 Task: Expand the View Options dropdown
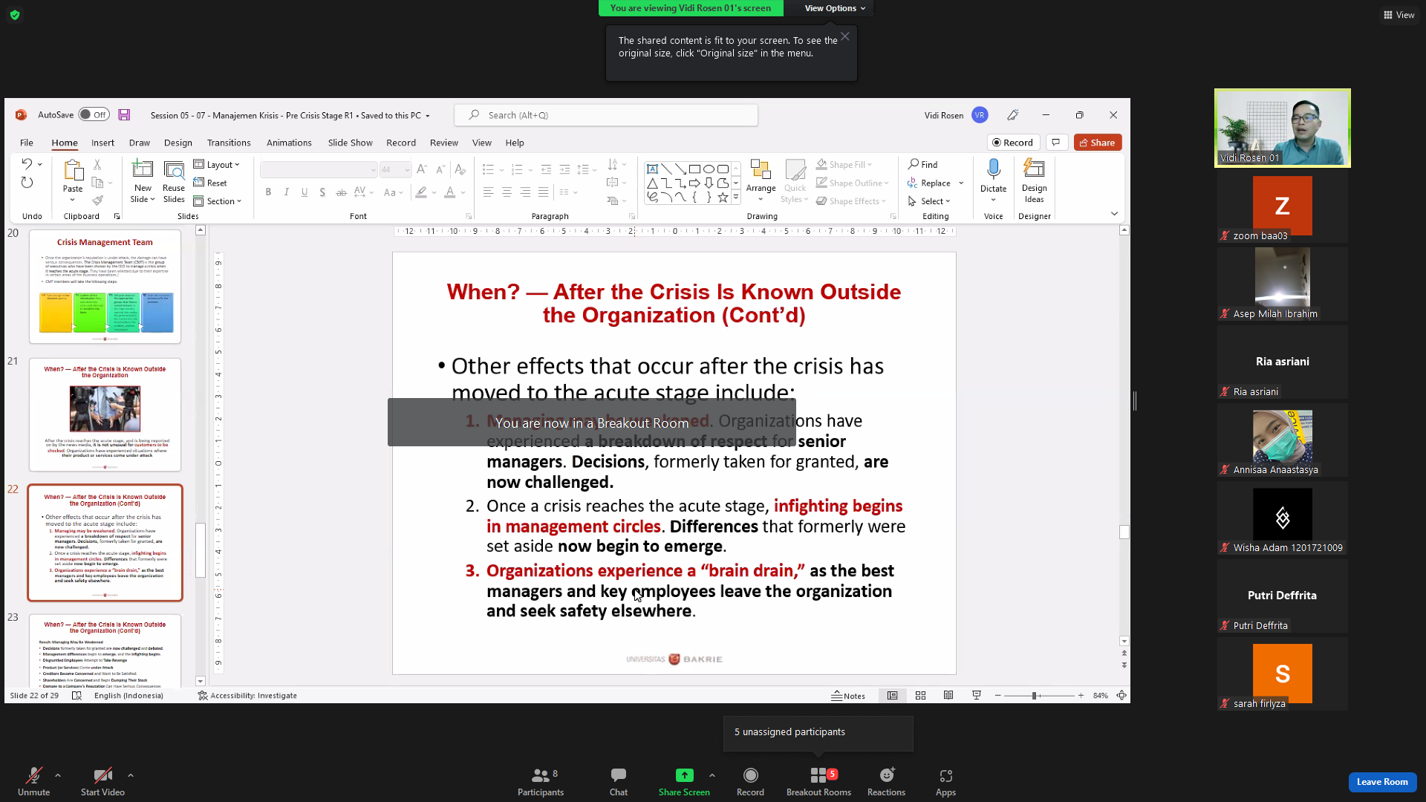point(835,8)
